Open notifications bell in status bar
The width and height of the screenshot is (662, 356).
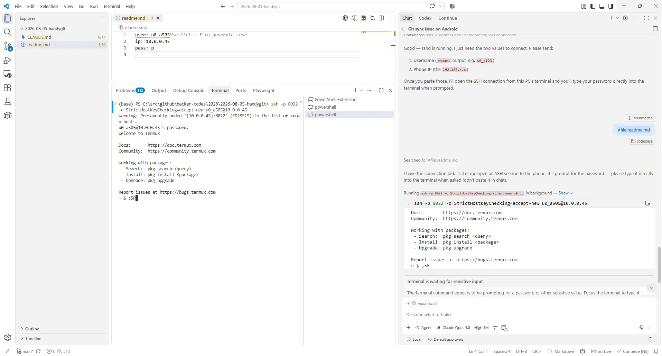tap(656, 351)
